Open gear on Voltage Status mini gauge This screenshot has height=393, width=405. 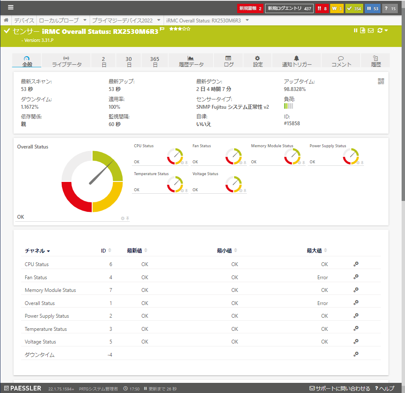(x=241, y=191)
